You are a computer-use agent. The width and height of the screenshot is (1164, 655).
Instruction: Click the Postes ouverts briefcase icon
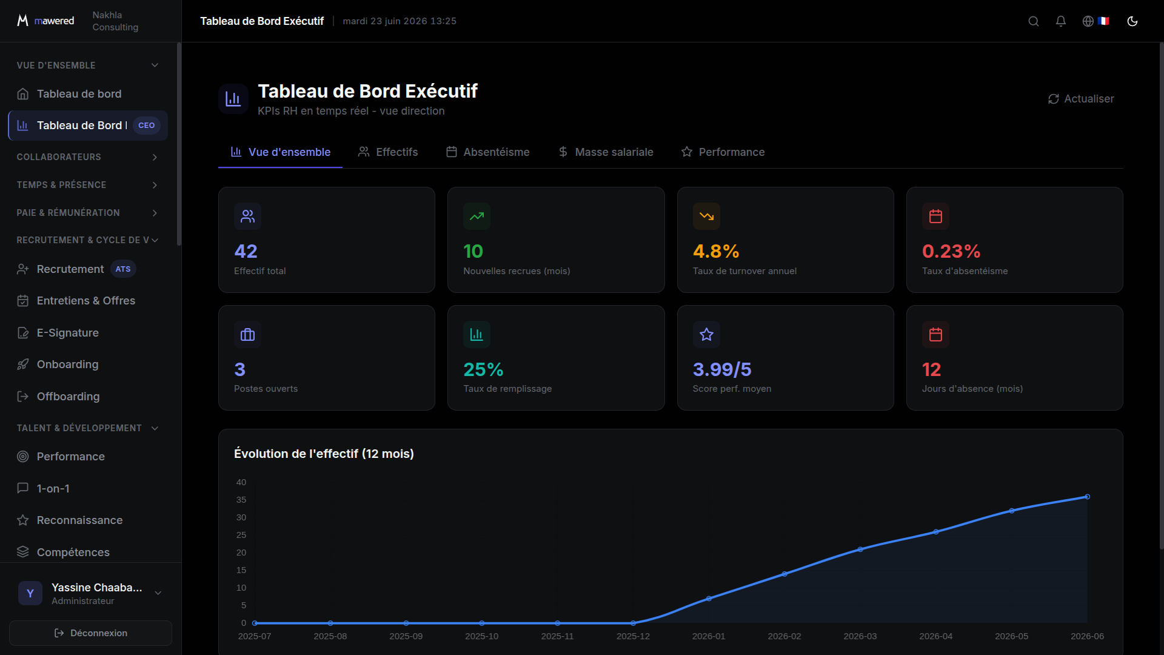247,335
